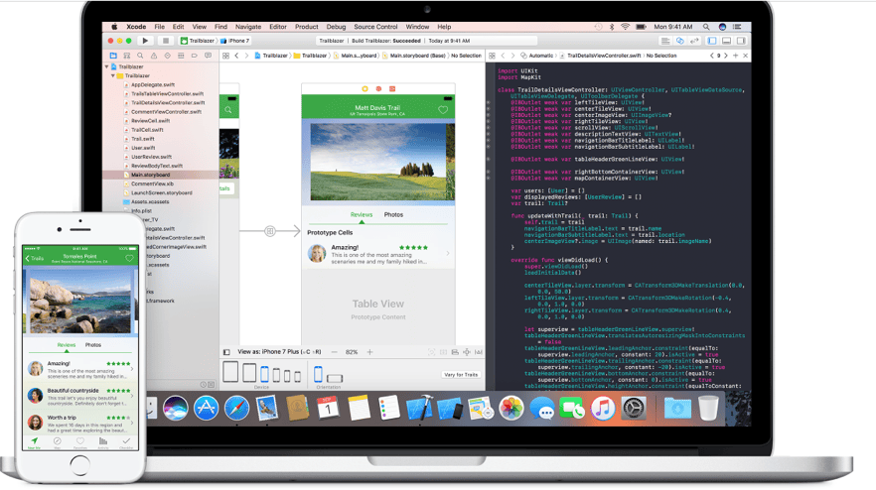Open Spotlight search in the menu bar
Screen dimensions: 876x490
706,27
